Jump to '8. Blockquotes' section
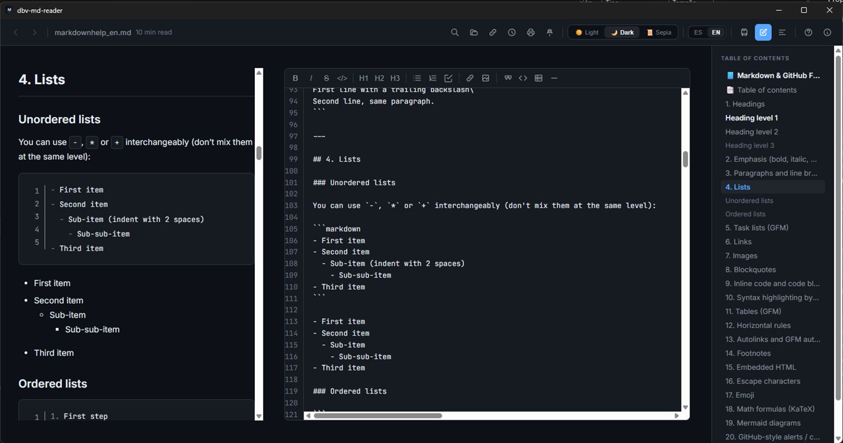The height and width of the screenshot is (443, 843). coord(773,269)
